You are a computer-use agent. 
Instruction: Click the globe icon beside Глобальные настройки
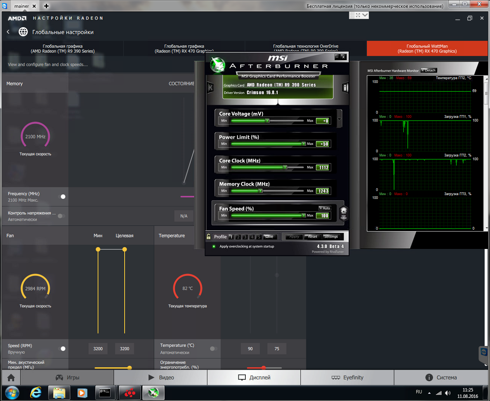(x=23, y=32)
